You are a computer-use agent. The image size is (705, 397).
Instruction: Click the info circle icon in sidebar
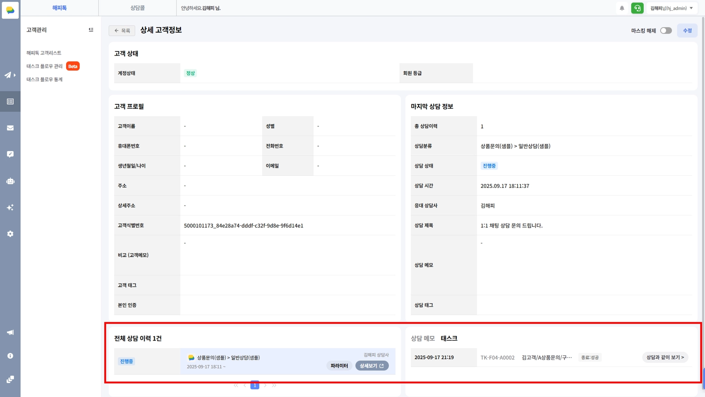10,356
